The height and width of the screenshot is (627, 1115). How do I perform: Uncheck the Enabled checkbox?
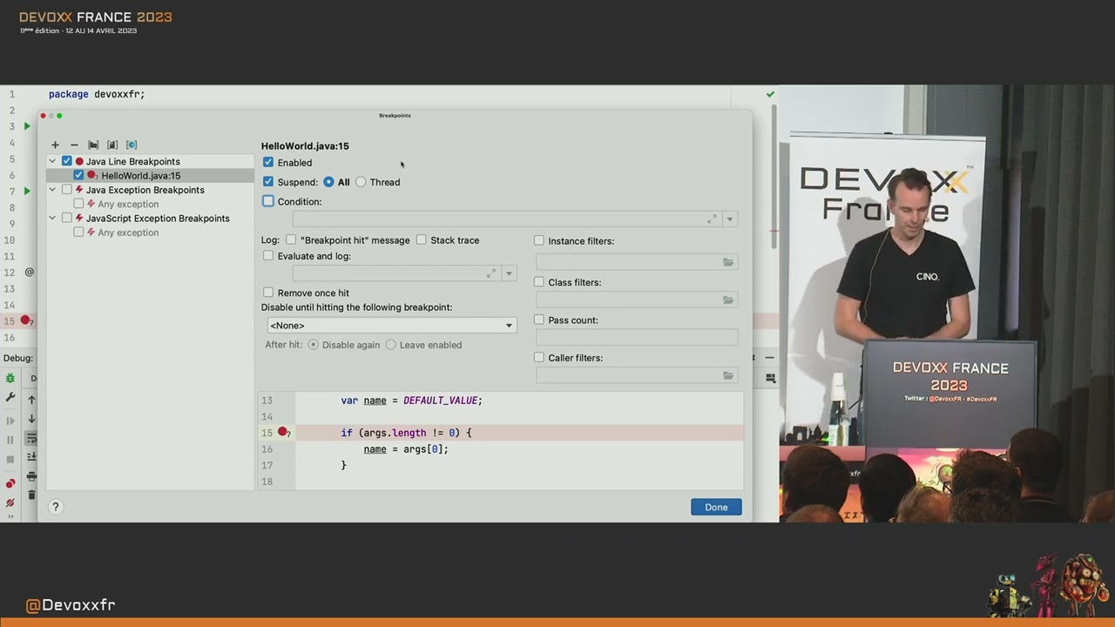click(268, 162)
